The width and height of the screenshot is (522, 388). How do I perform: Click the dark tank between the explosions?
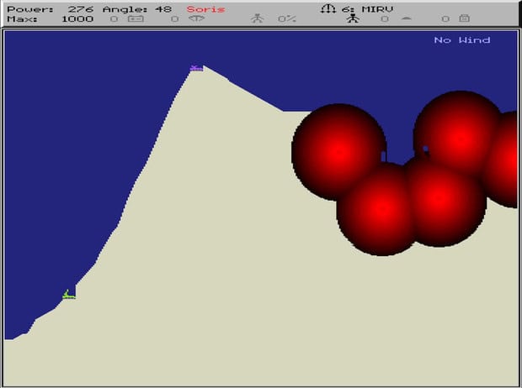click(x=425, y=152)
